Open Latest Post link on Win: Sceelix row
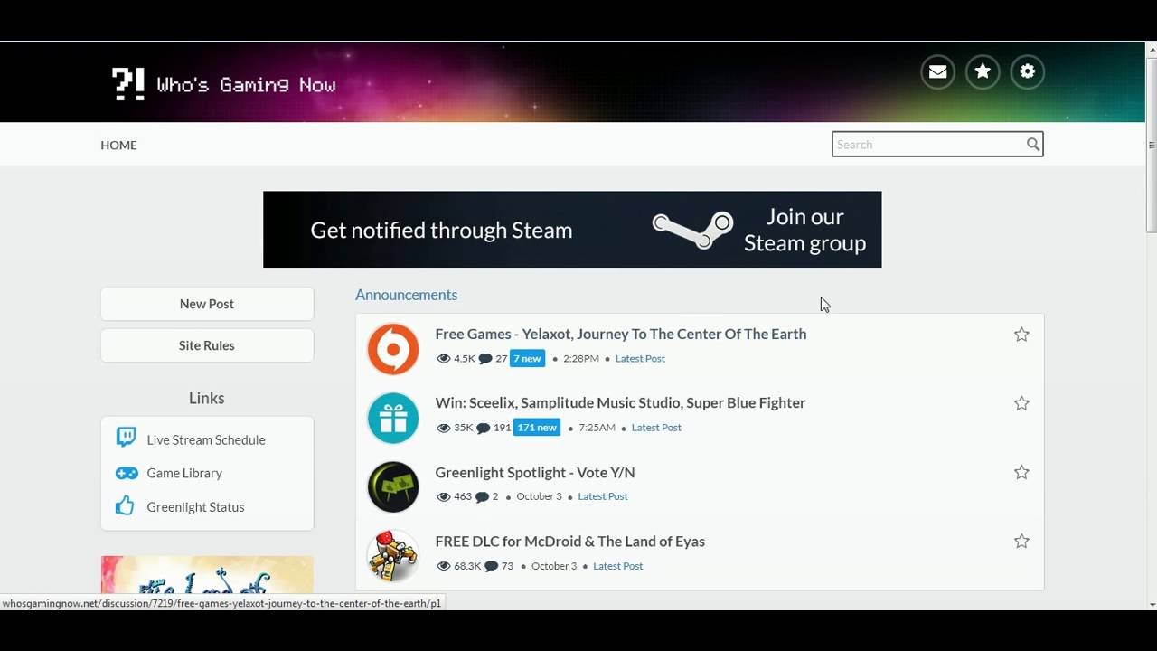Image resolution: width=1157 pixels, height=651 pixels. coord(656,428)
